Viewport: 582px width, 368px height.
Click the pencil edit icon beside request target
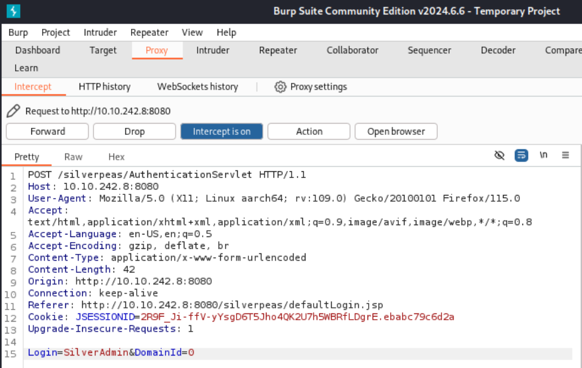(x=13, y=111)
